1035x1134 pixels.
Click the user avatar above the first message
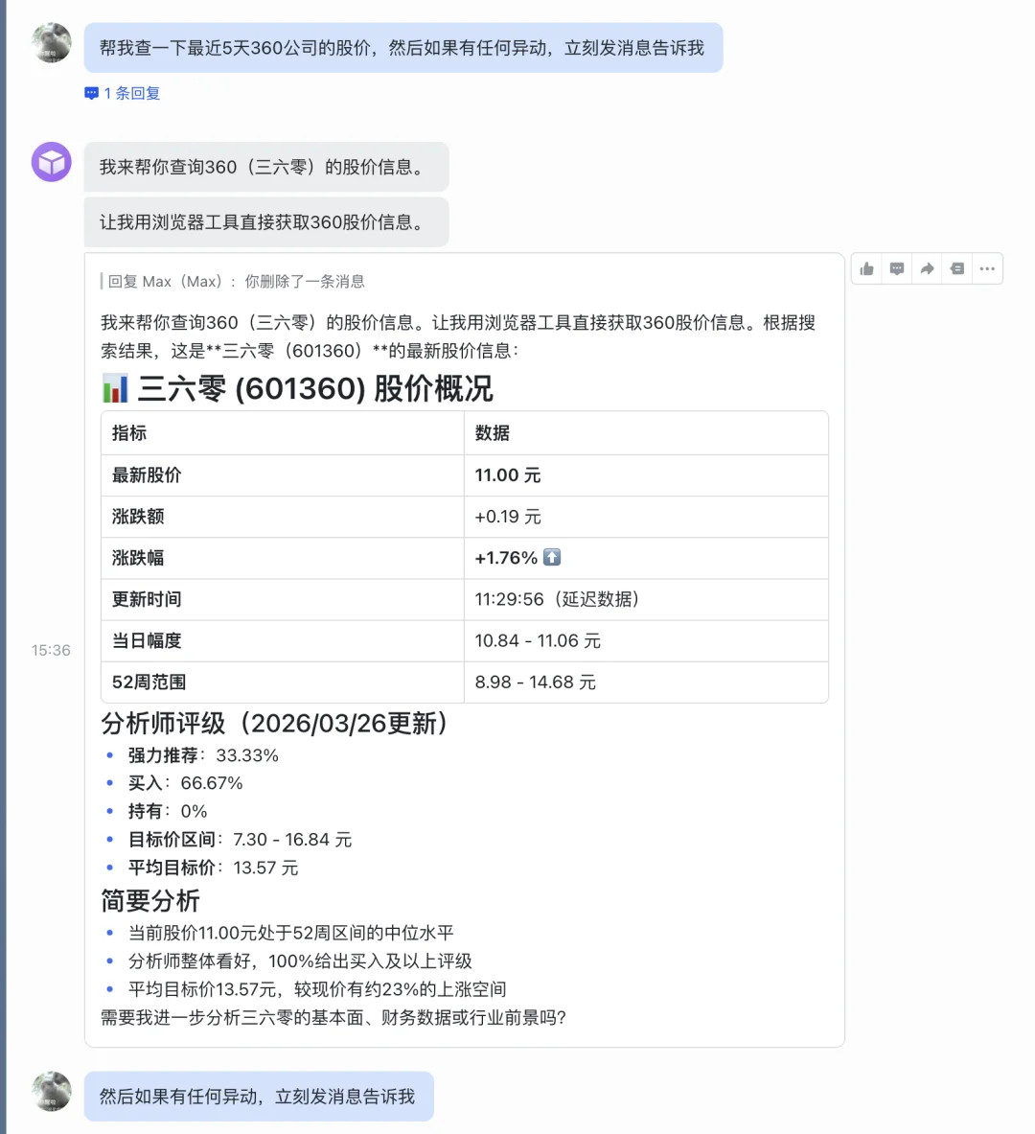coord(51,43)
